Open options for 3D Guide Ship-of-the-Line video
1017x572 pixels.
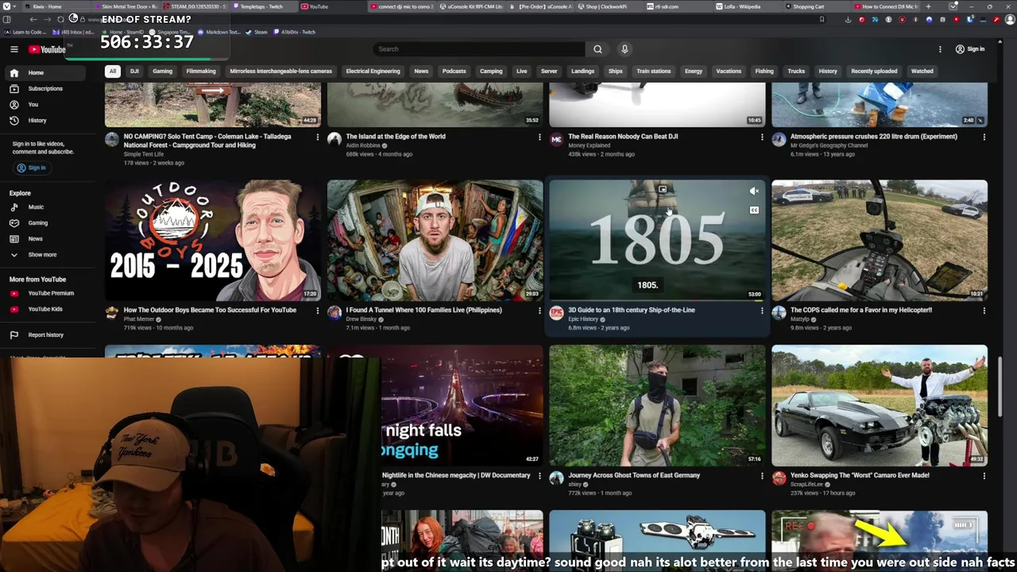[x=762, y=311]
